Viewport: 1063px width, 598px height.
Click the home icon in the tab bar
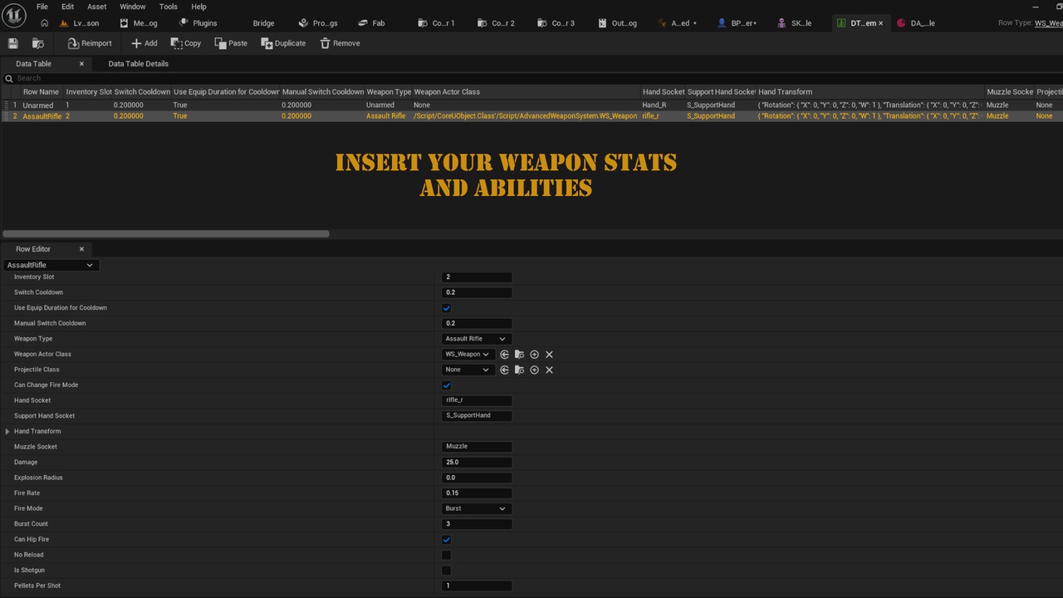(x=44, y=23)
